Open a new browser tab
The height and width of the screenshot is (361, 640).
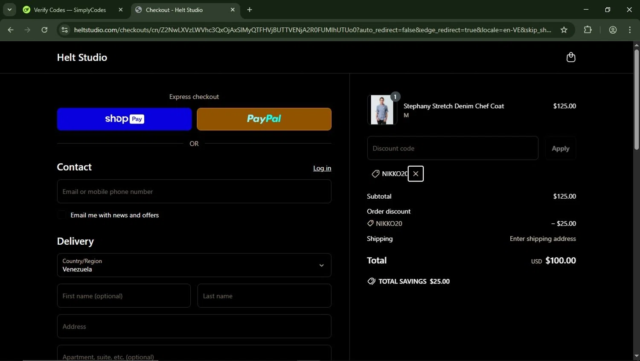(250, 10)
